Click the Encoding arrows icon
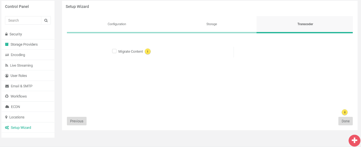Screen dimensions: 361x147 pyautogui.click(x=7, y=55)
